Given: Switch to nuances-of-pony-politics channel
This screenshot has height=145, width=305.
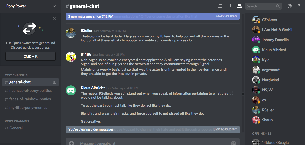Looking at the screenshot, I should [30, 91].
